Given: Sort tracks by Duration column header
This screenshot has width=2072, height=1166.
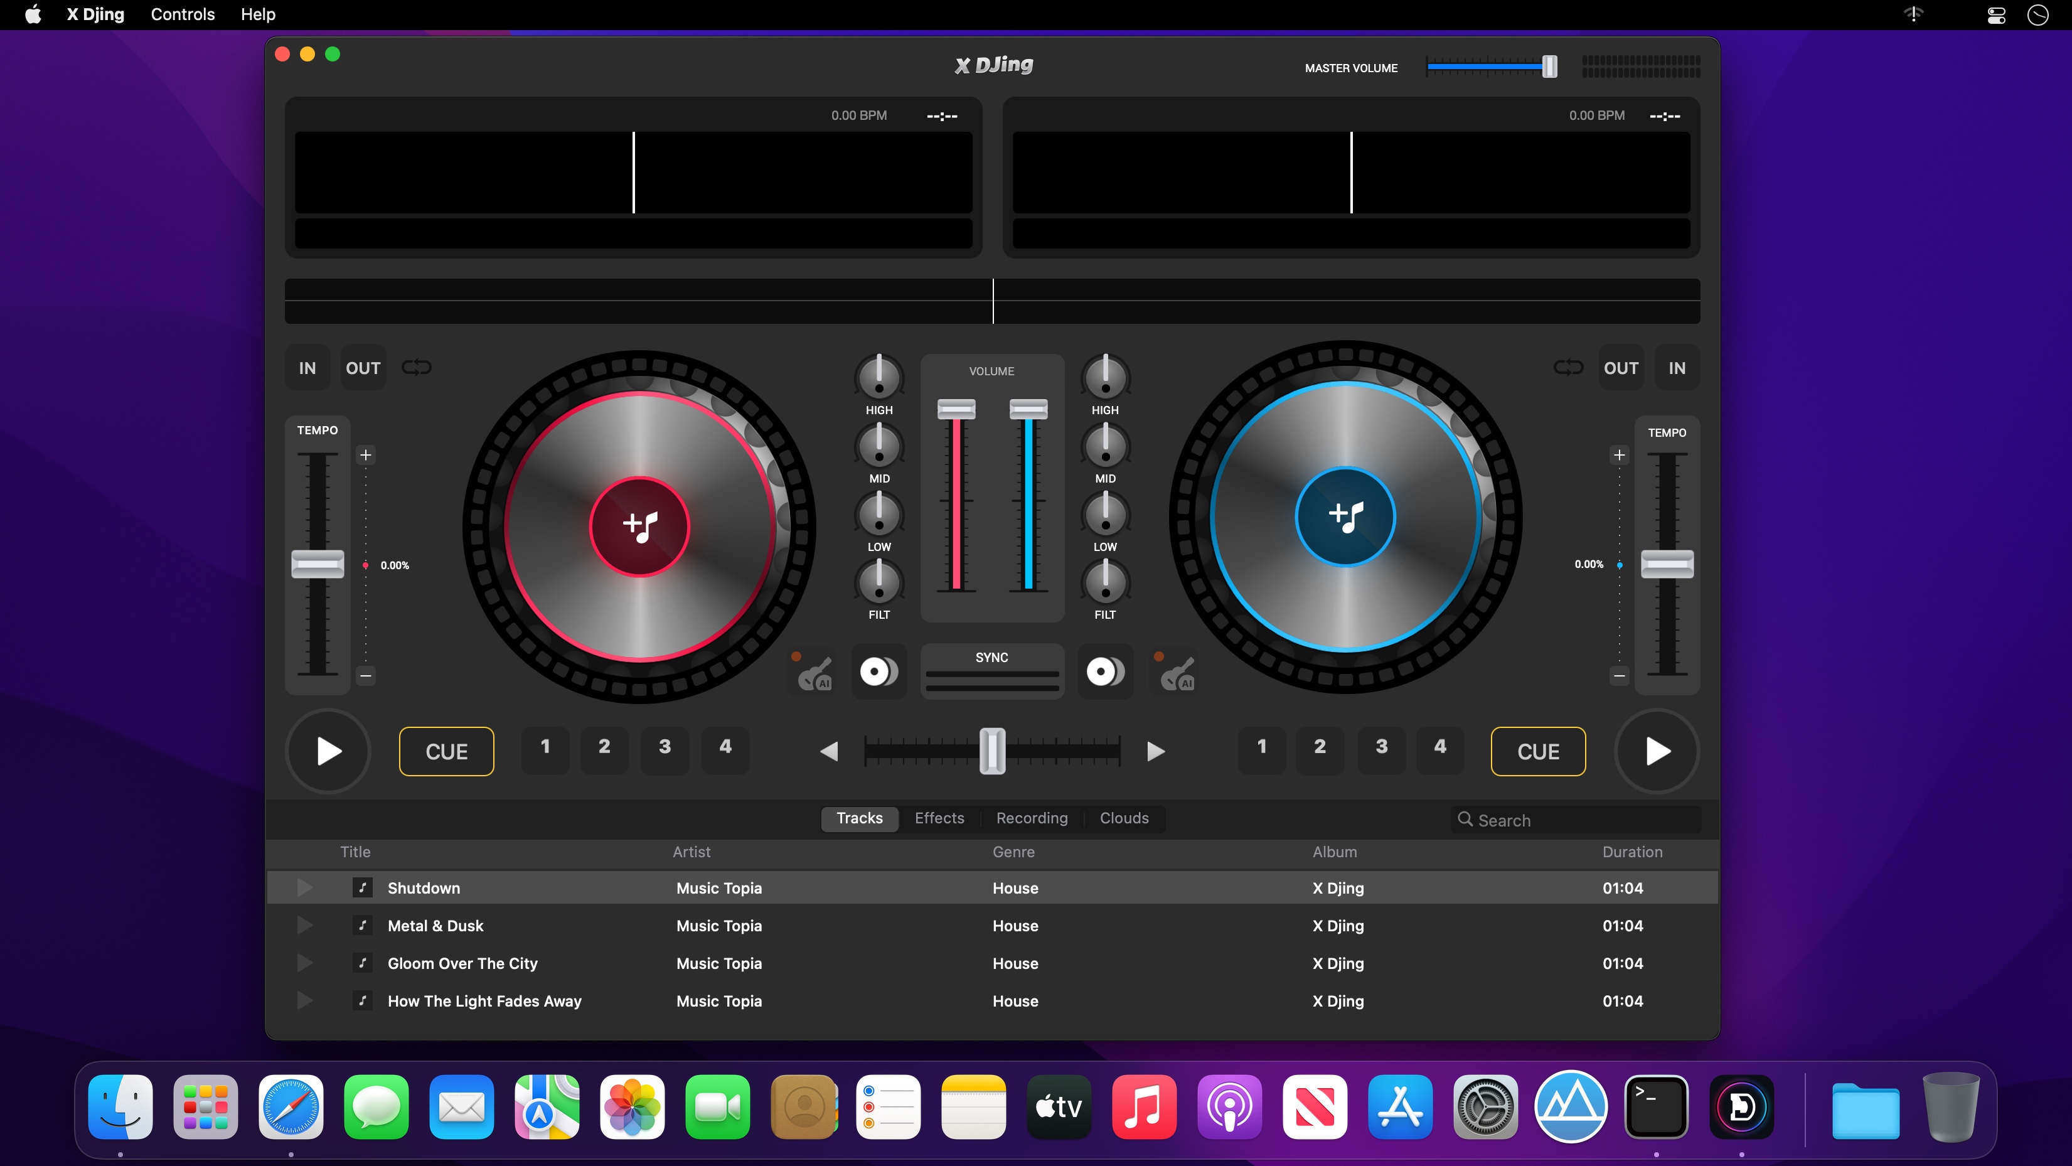Looking at the screenshot, I should [1632, 852].
